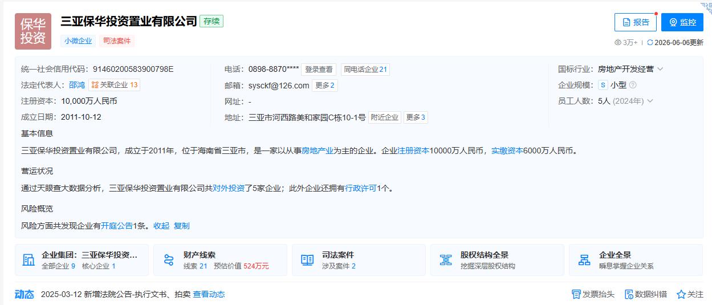Viewport: 712px width, 305px height.
Task: Expand 更多 2 beside email address
Action: [x=325, y=86]
